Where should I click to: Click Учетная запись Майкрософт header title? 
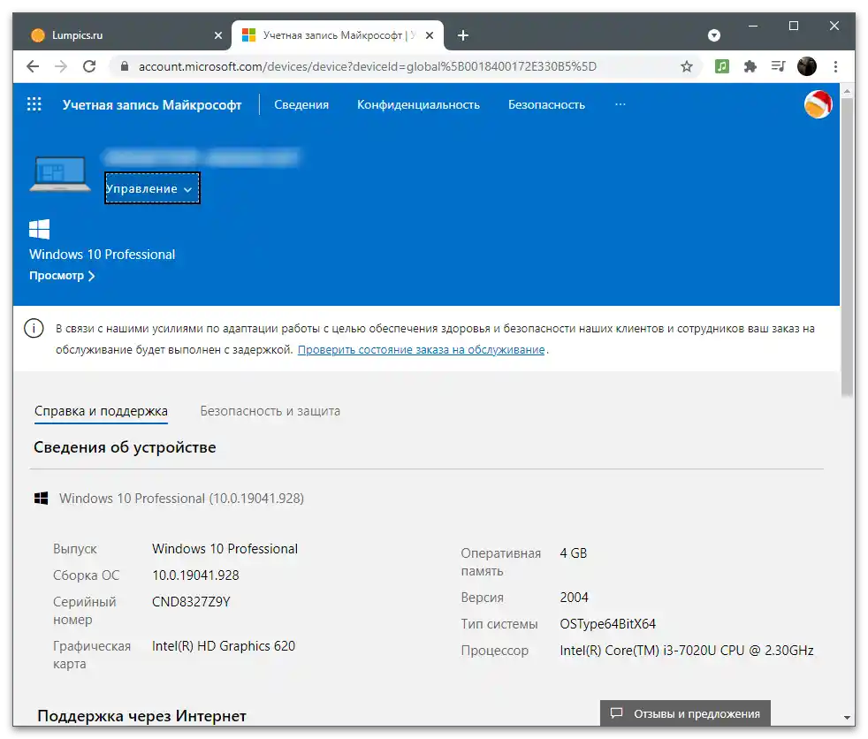click(152, 104)
